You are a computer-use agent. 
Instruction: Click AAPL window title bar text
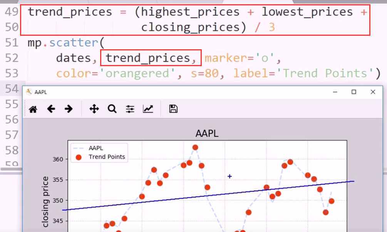tap(41, 92)
